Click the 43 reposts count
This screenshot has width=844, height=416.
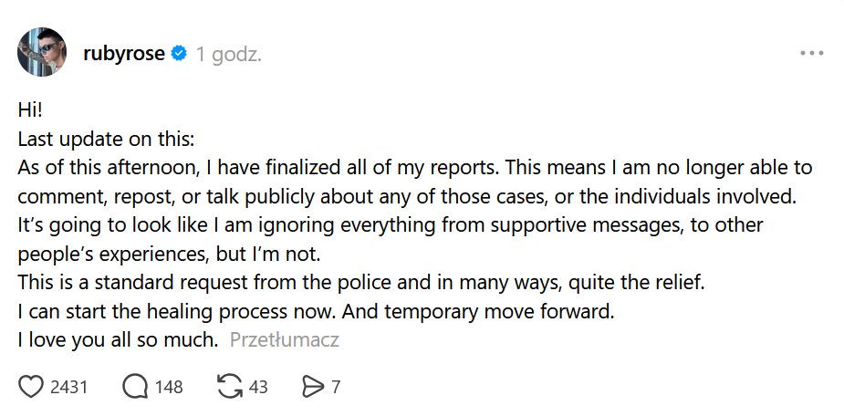point(258,387)
